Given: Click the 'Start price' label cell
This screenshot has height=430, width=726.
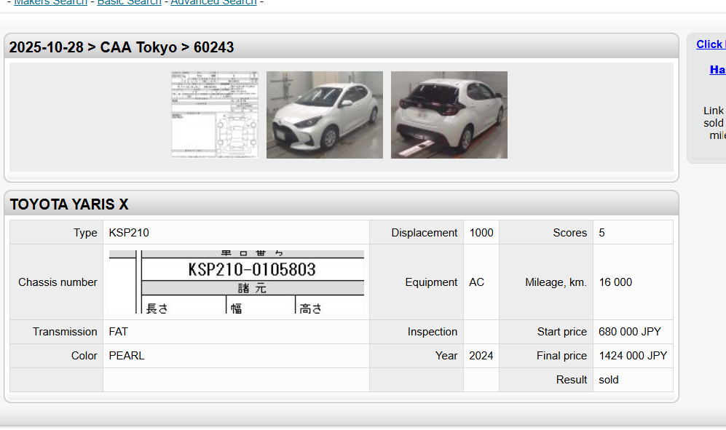Looking at the screenshot, I should coord(546,332).
